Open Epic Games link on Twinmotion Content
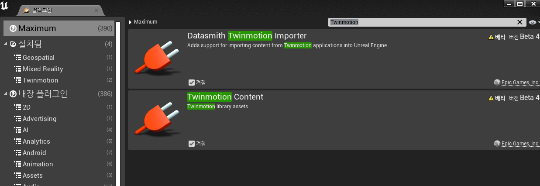Viewport: 540px width, 186px height. point(520,144)
